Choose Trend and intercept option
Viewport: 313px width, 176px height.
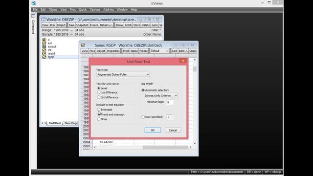(99, 114)
